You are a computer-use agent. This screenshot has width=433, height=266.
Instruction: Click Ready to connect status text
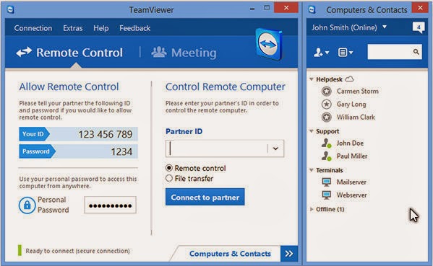coord(77,251)
